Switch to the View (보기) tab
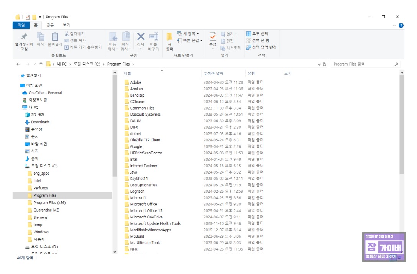 (66, 25)
